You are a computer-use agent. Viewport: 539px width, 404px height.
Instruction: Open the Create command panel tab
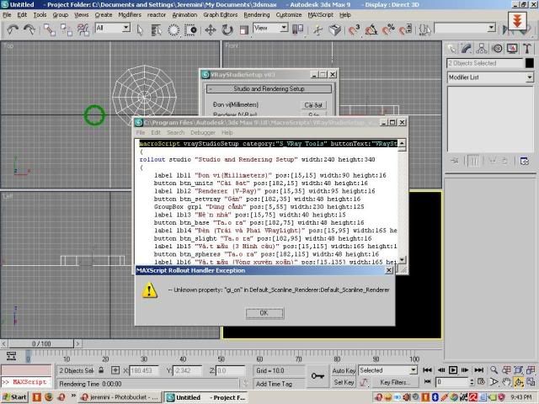click(451, 49)
